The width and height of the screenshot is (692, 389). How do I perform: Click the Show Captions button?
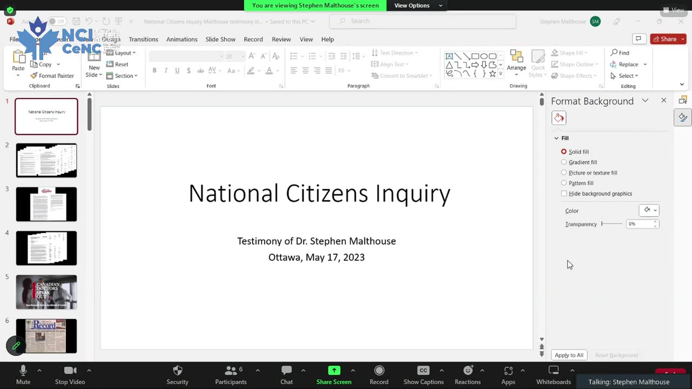423,374
